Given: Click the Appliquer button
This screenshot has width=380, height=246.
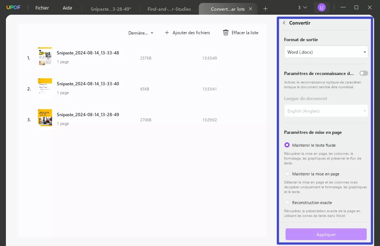Looking at the screenshot, I should 326,234.
